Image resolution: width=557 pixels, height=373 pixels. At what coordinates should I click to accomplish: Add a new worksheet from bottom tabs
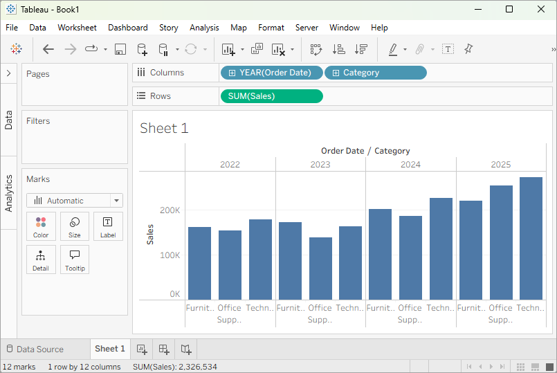pos(142,349)
